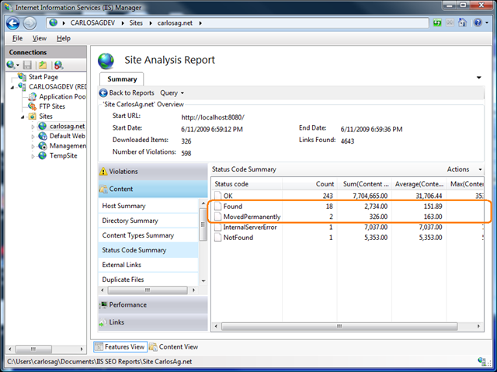Click the network status icon in status bar
Image resolution: width=497 pixels, height=372 pixels.
(x=482, y=361)
